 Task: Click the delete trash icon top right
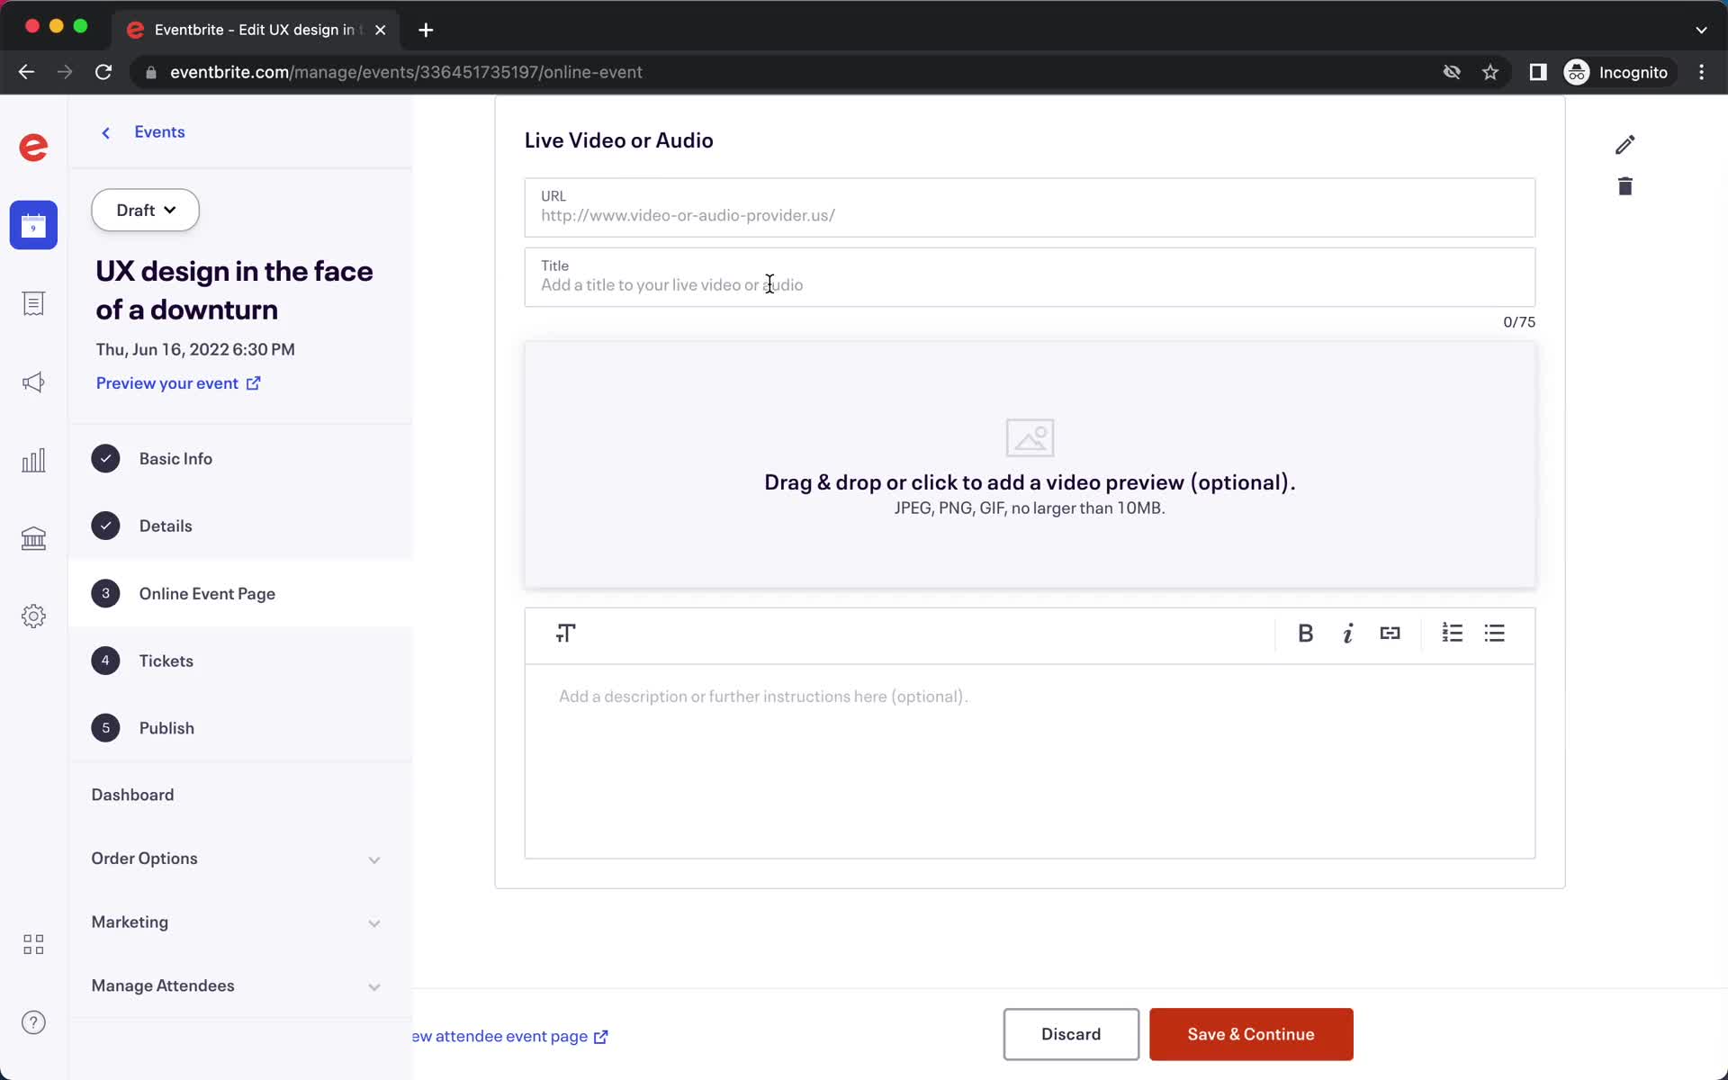tap(1624, 186)
